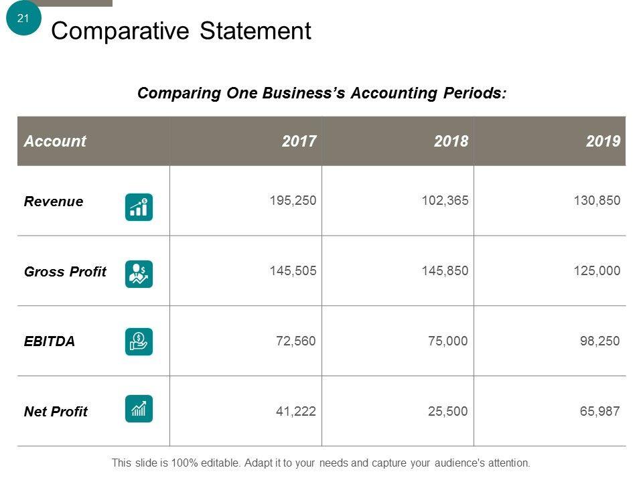Select the Comparative Statement title
The image size is (643, 482).
(181, 31)
